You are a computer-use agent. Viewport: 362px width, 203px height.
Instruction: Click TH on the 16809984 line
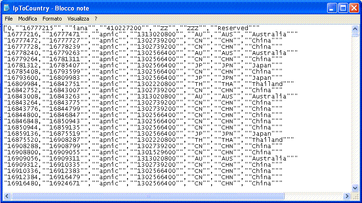click(x=199, y=84)
